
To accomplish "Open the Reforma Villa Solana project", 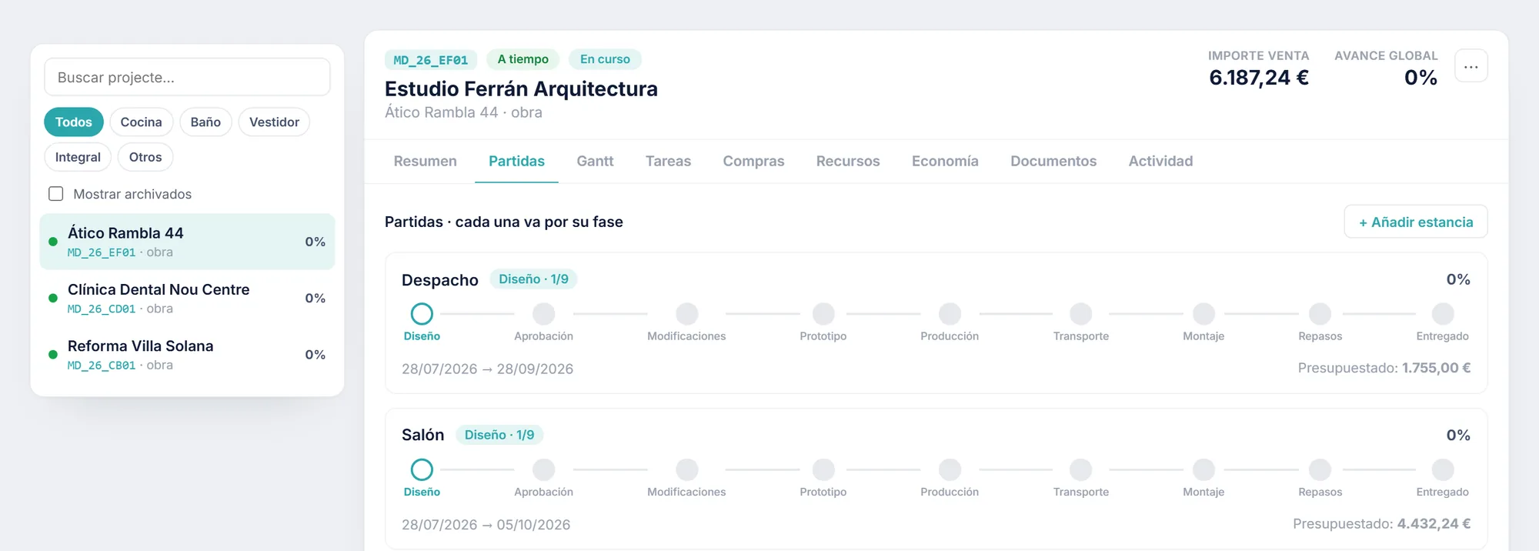I will [x=187, y=355].
